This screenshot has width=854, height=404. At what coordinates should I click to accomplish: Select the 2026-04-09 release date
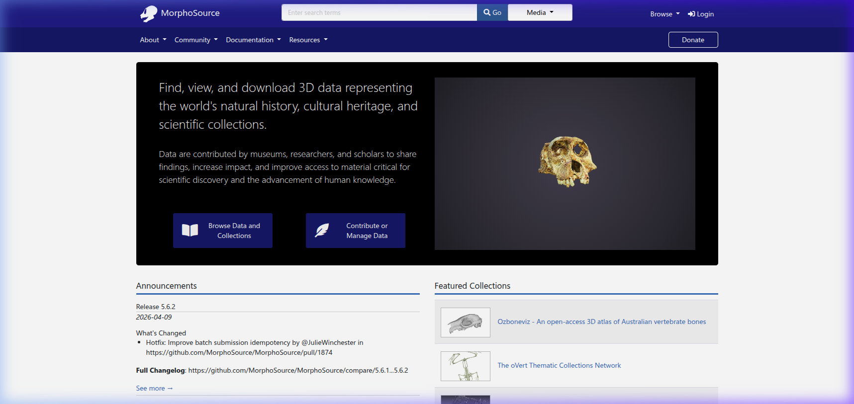[x=154, y=317]
